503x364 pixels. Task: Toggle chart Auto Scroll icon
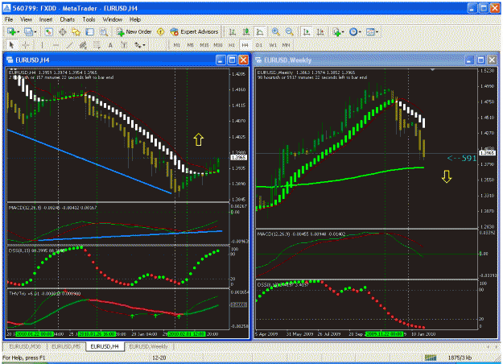pyautogui.click(x=307, y=31)
